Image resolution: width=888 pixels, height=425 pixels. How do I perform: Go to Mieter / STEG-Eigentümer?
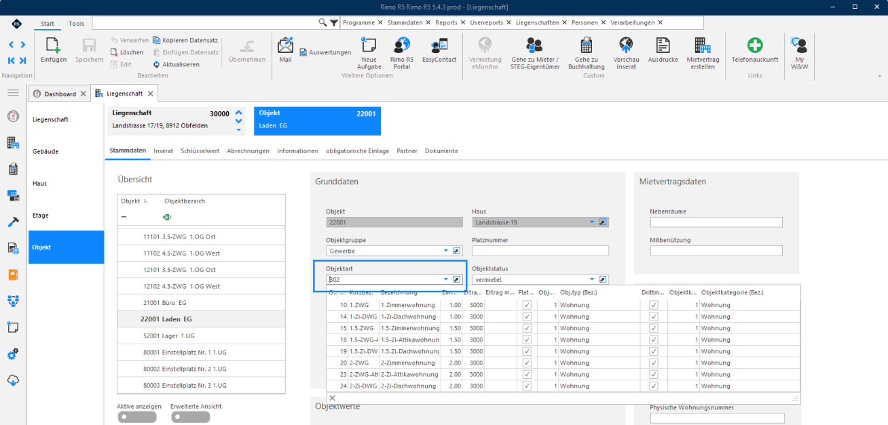(x=534, y=45)
